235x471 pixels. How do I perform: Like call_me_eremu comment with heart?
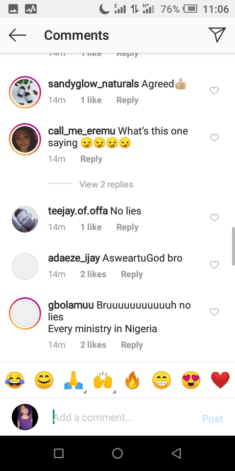tap(214, 137)
